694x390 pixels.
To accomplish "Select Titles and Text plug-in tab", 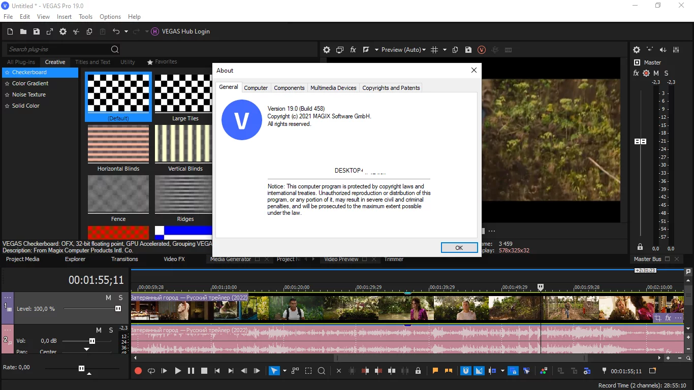I will pyautogui.click(x=92, y=62).
